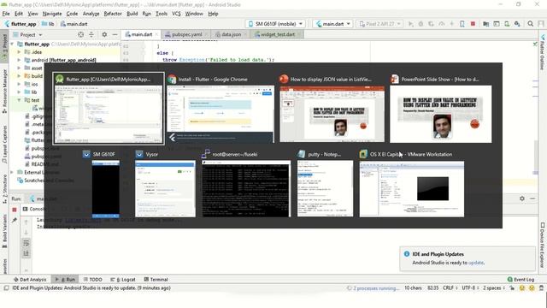547x308 pixels.
Task: Click the debug bug icon in the toolbar
Action: (421, 24)
